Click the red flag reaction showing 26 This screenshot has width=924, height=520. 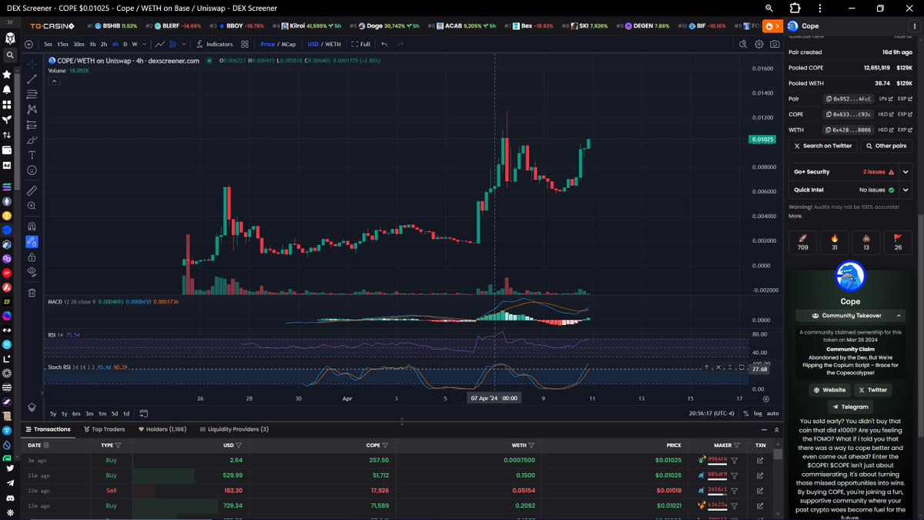pyautogui.click(x=898, y=242)
